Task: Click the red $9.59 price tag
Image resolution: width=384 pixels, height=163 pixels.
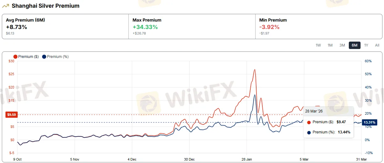Action: [x=11, y=115]
